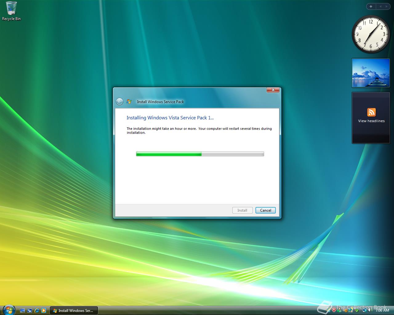Image resolution: width=394 pixels, height=315 pixels.
Task: Click the Slide Show gadget thumbnail
Action: (371, 73)
